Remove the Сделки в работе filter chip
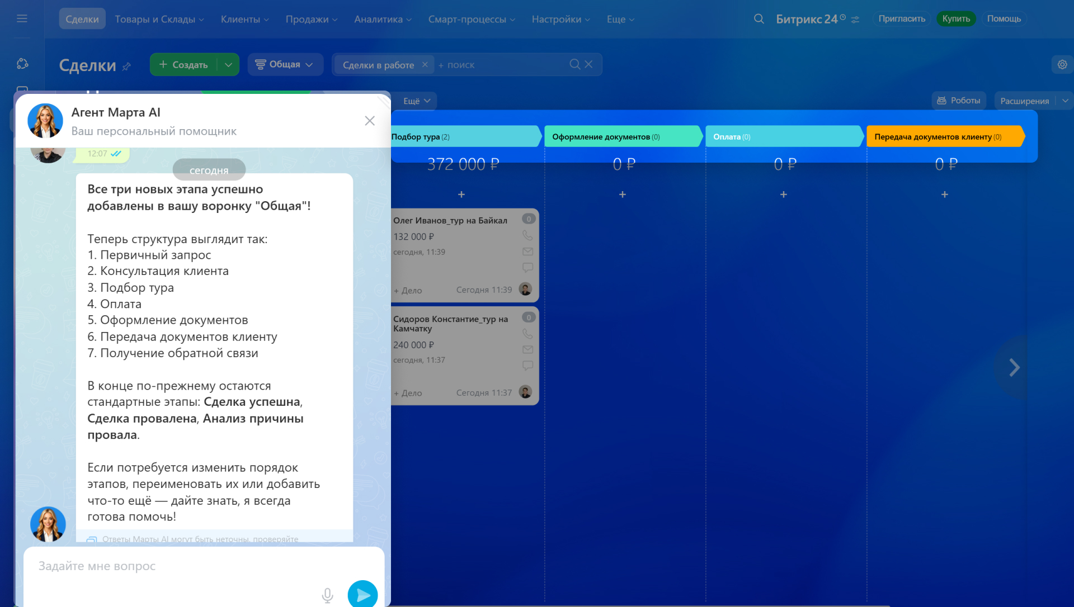1074x607 pixels. tap(425, 64)
